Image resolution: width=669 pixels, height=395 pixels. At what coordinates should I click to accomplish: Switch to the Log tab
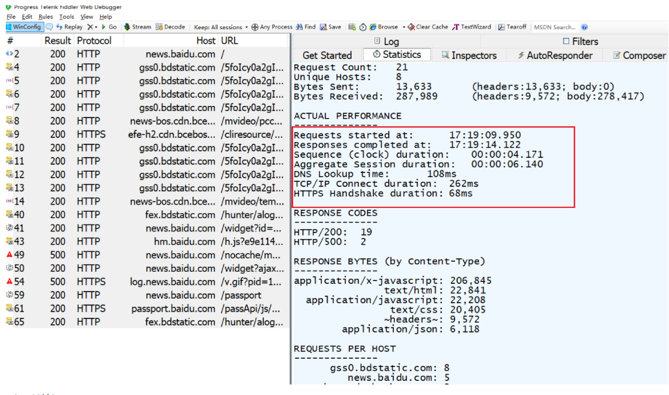pyautogui.click(x=387, y=41)
